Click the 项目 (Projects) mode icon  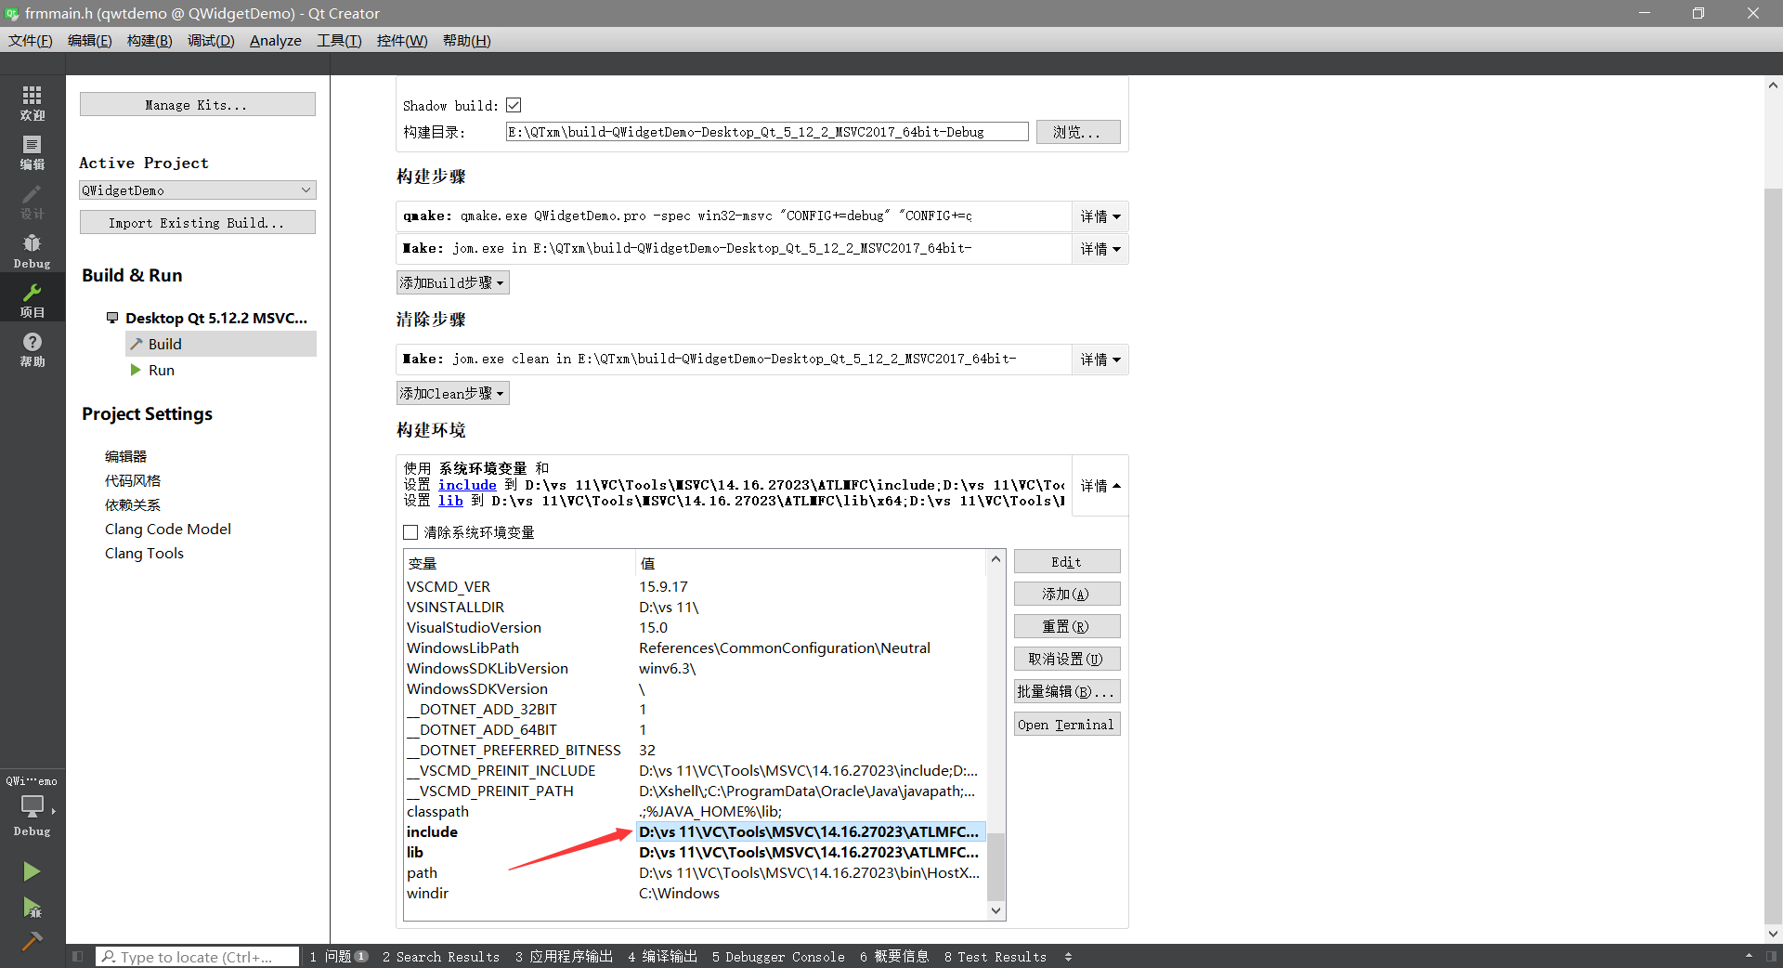point(32,297)
